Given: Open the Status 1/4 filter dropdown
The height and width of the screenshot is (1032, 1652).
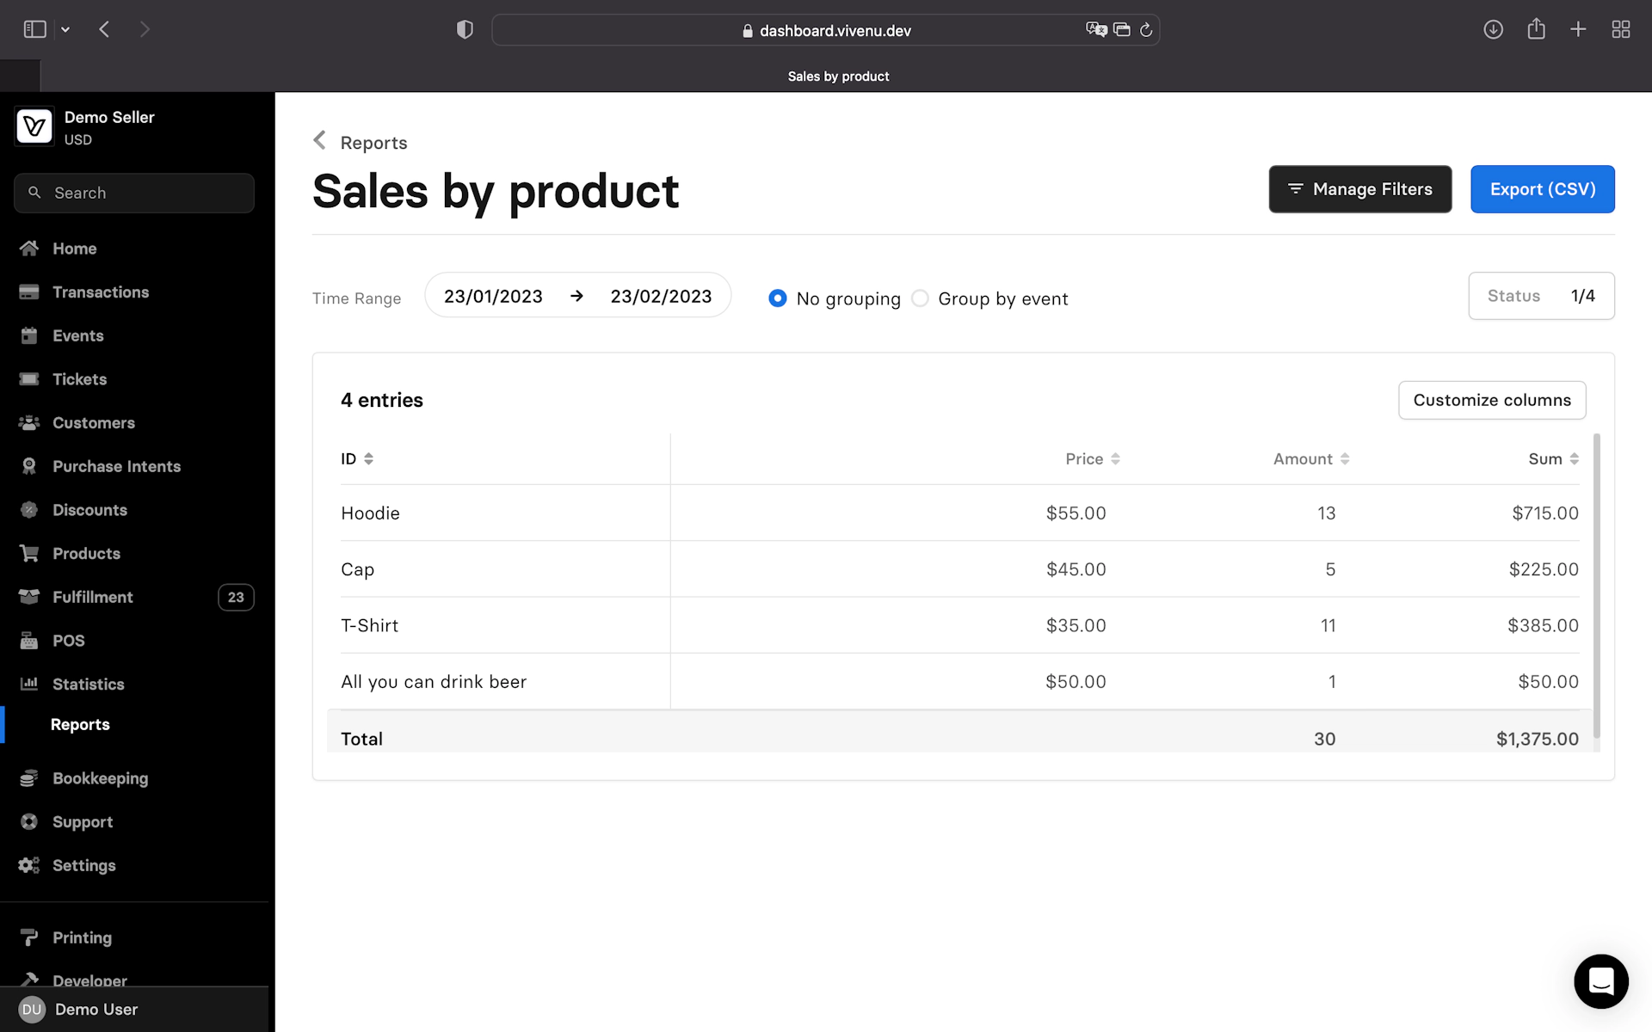Looking at the screenshot, I should point(1541,296).
